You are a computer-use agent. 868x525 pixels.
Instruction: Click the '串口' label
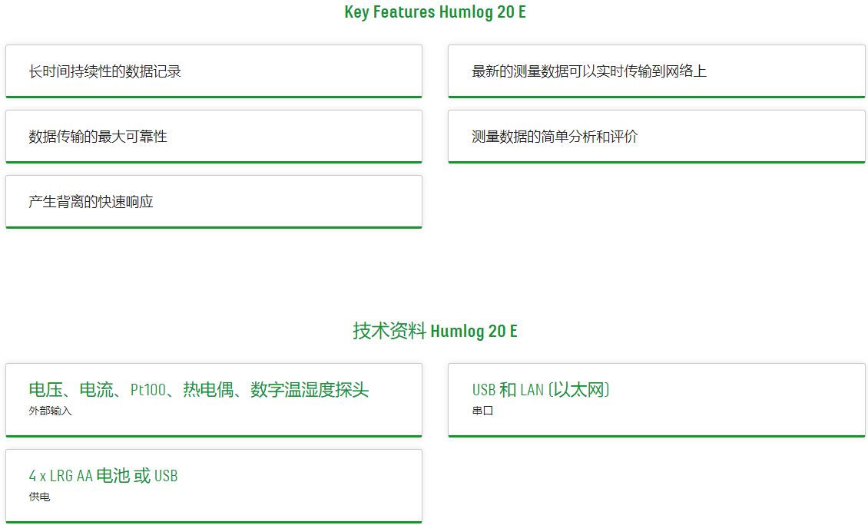click(482, 411)
